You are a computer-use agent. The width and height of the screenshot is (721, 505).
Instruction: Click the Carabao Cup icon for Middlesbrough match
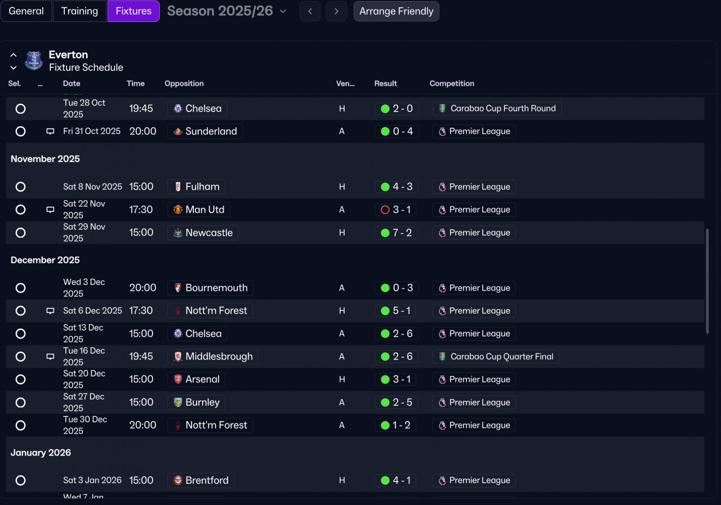[x=443, y=356]
